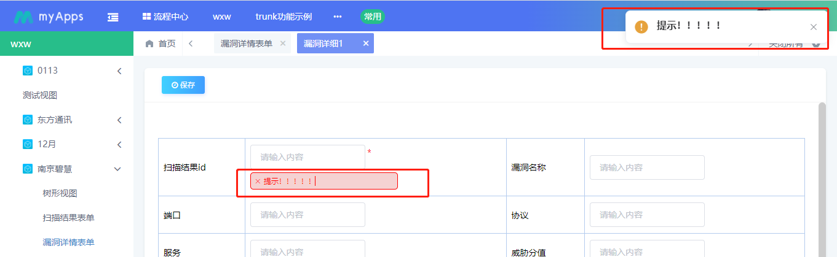837x257 pixels.
Task: Click the 常用 green badge
Action: pyautogui.click(x=372, y=17)
